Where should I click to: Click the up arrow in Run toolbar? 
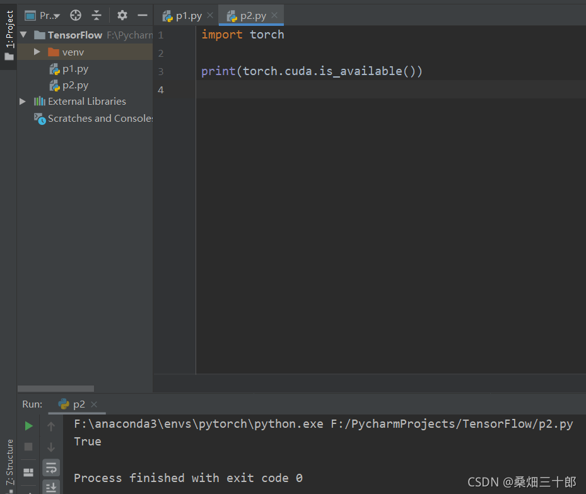51,426
